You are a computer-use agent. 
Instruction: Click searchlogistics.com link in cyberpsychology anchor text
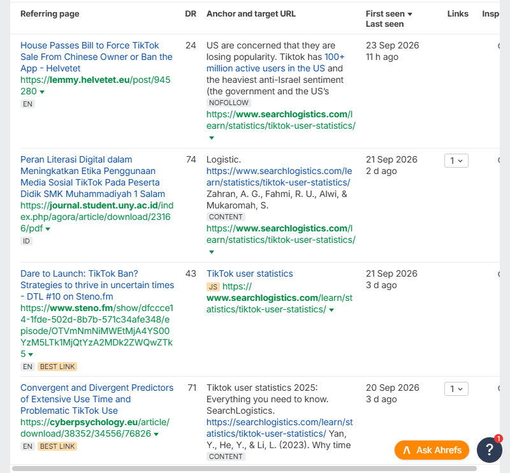click(x=280, y=428)
